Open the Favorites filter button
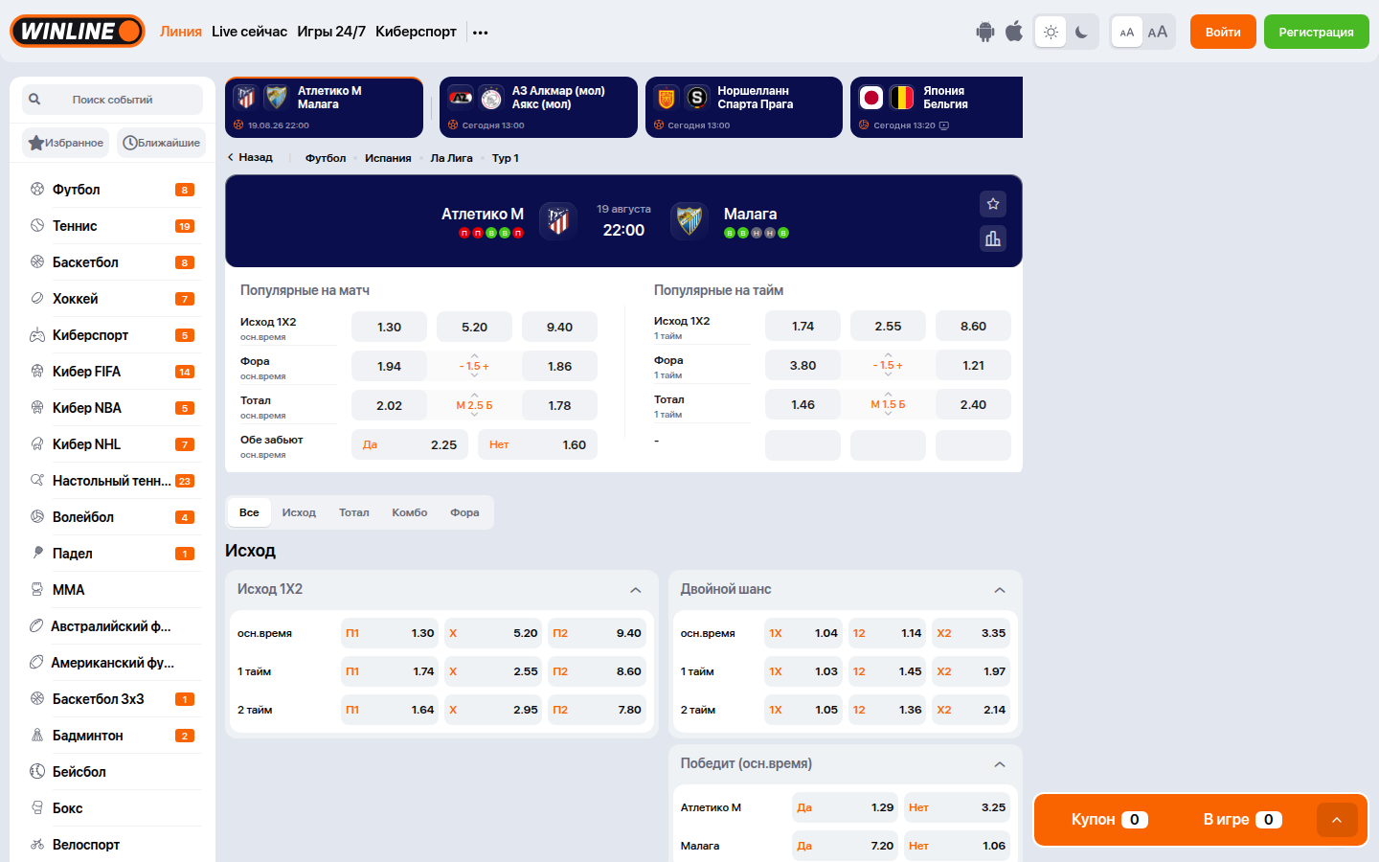Viewport: 1379px width, 862px height. 66,143
